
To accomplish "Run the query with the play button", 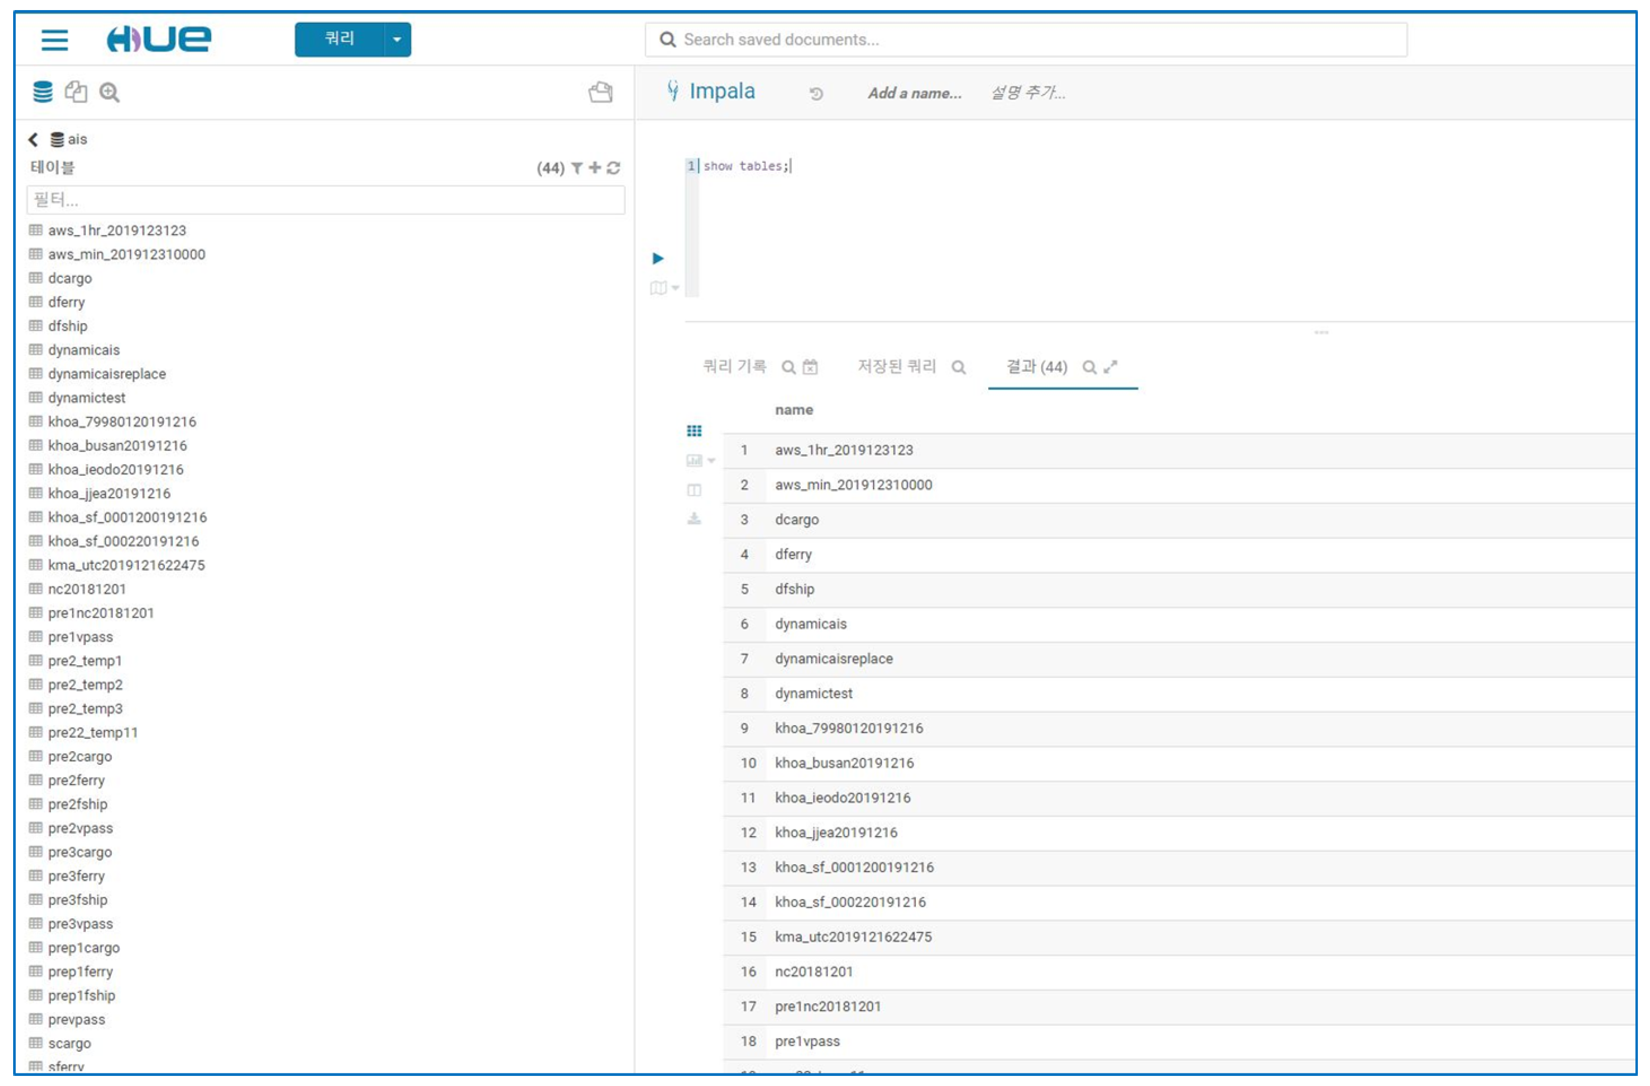I will (658, 259).
